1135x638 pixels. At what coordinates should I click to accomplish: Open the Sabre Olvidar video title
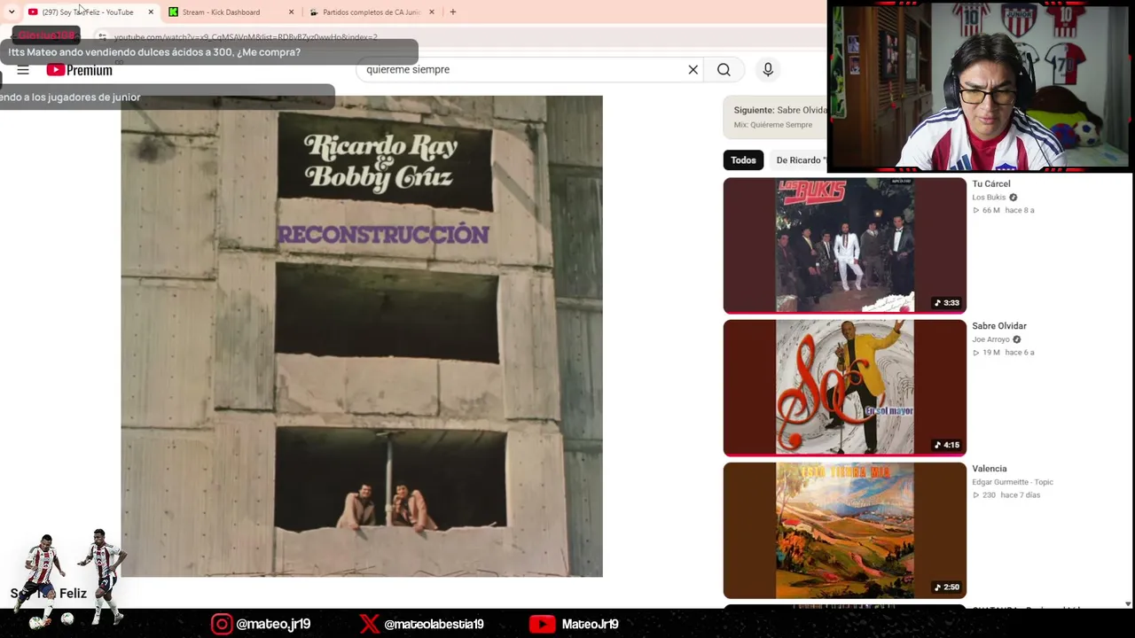pos(999,326)
